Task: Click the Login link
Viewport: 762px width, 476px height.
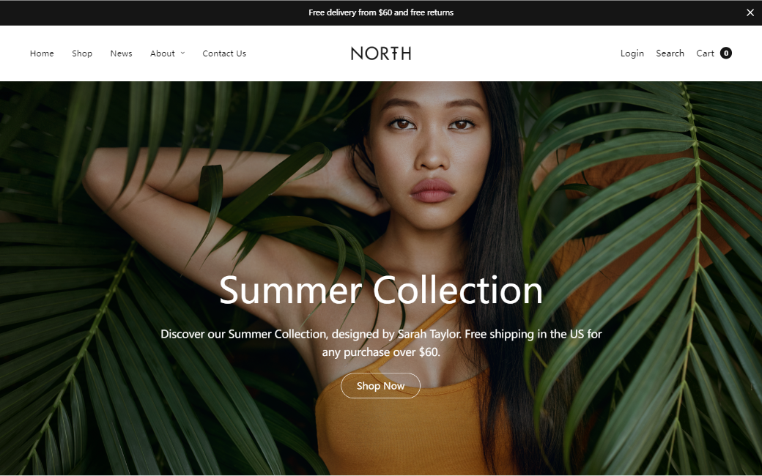Action: point(632,53)
